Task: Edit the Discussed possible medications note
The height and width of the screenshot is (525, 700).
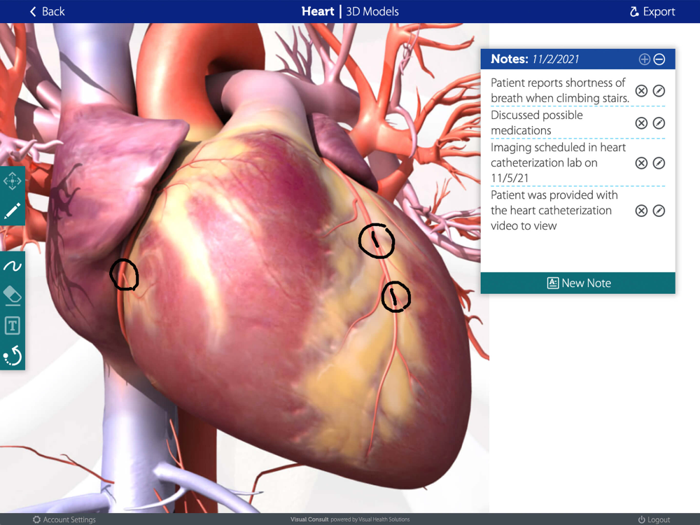Action: coord(659,123)
